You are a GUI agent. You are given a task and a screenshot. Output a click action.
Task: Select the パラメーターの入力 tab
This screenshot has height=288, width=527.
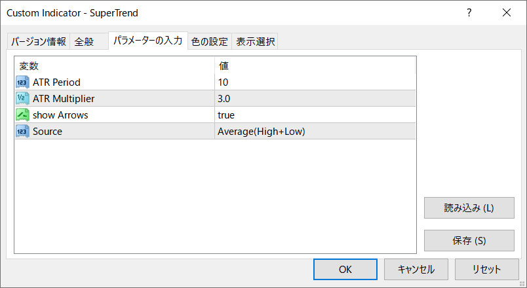(147, 41)
